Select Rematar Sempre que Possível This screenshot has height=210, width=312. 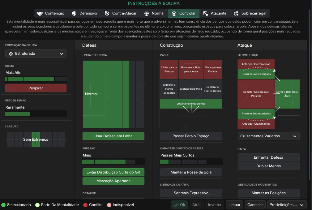[256, 94]
